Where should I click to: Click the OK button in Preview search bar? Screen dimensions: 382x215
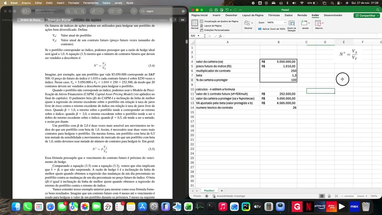pyautogui.click(x=183, y=20)
